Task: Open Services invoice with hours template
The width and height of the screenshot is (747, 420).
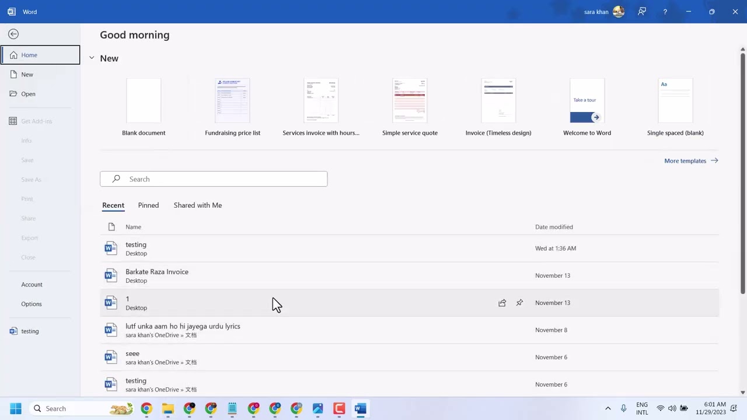Action: coord(321,107)
